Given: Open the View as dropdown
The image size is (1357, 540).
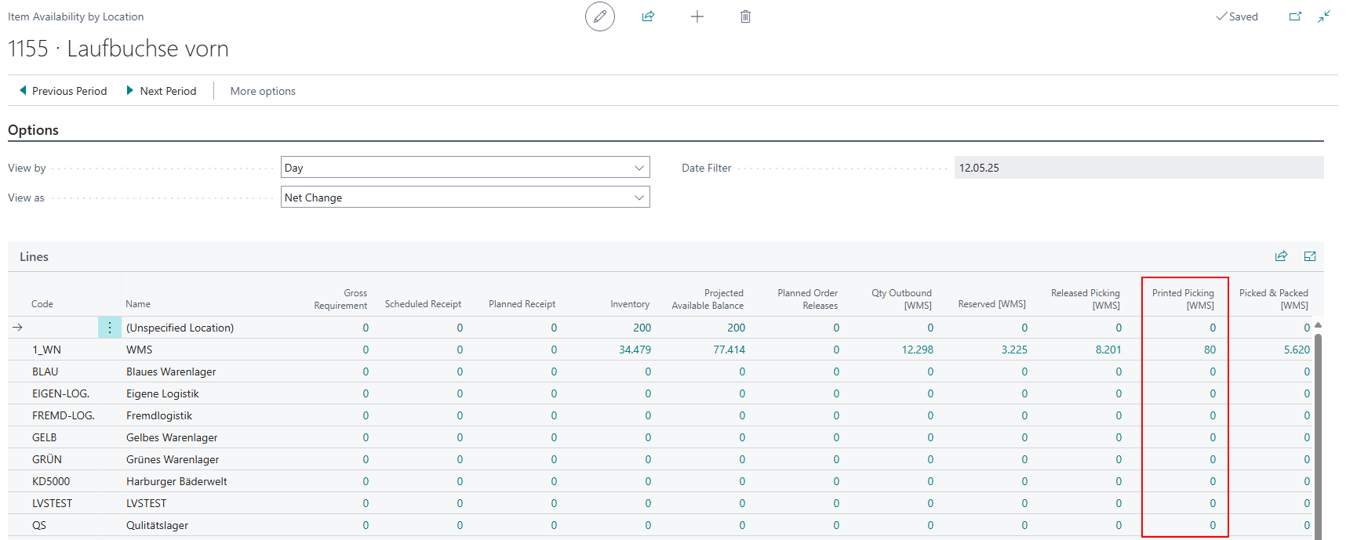Looking at the screenshot, I should pos(465,198).
